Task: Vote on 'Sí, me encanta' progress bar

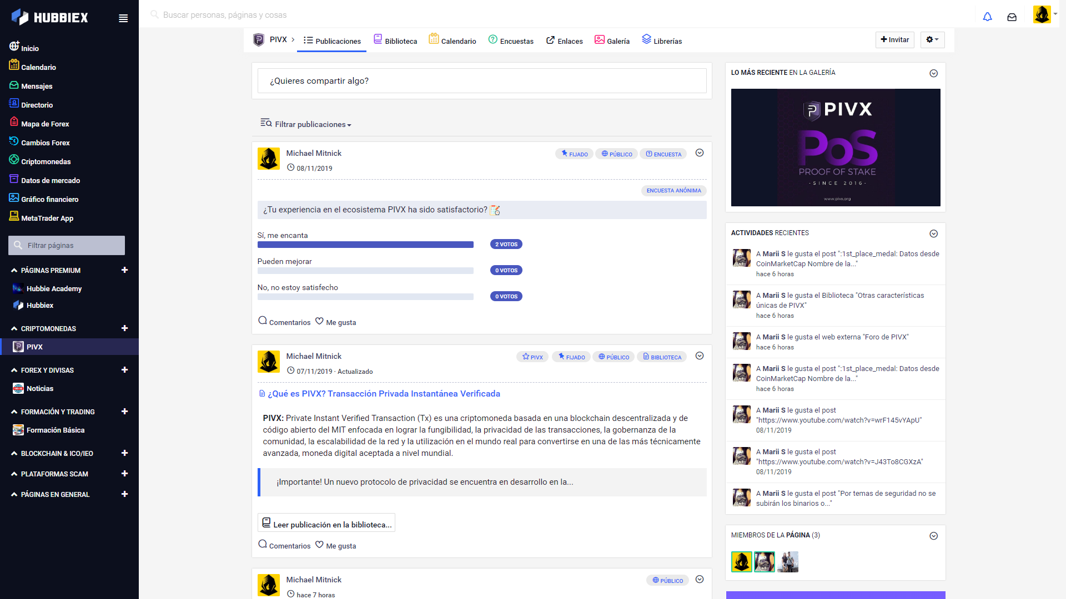Action: coord(365,245)
